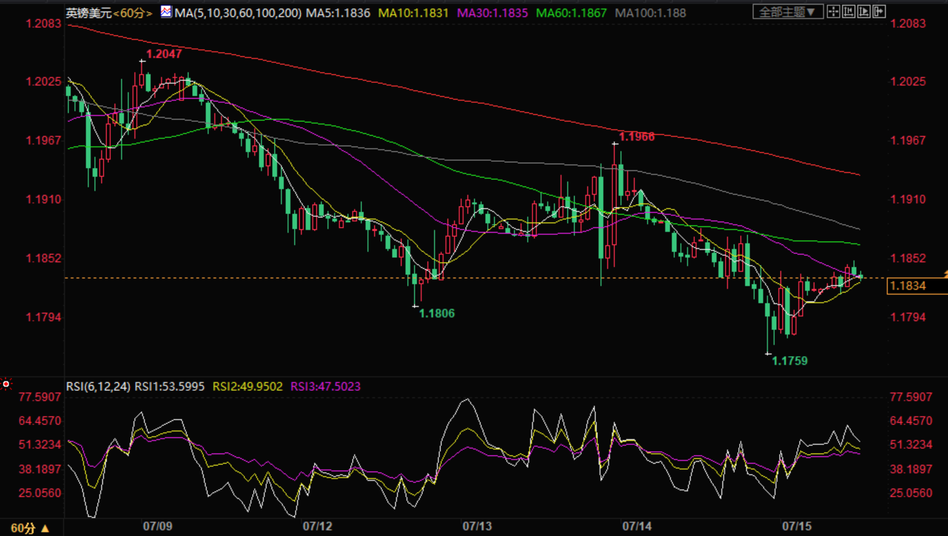This screenshot has width=948, height=536.
Task: Click the 英镑美元 symbol name
Action: click(89, 13)
